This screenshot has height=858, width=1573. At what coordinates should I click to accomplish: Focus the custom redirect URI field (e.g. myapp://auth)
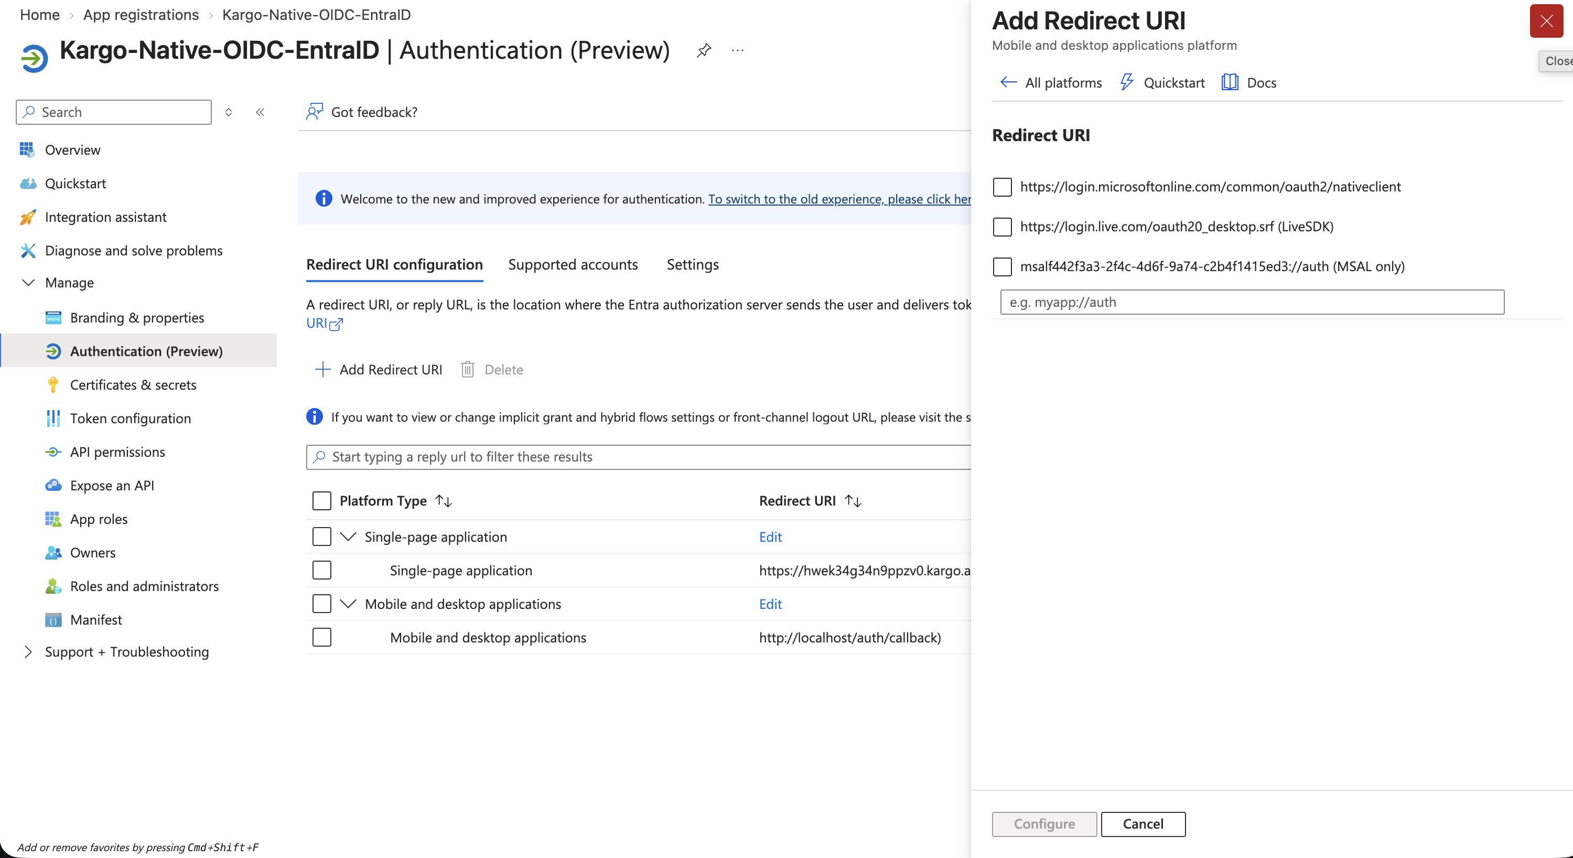click(1252, 302)
